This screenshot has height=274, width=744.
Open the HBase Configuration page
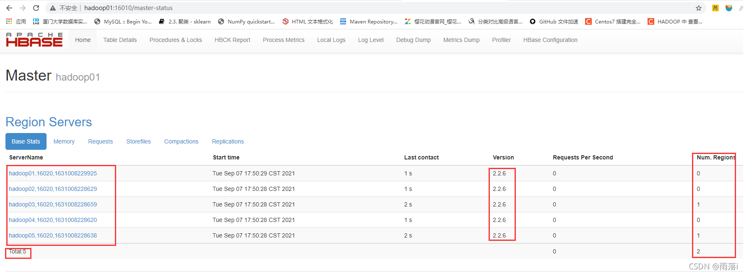pos(550,40)
